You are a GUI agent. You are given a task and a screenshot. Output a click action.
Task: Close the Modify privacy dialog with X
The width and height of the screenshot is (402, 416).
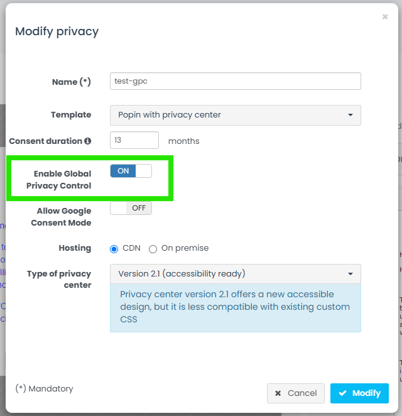pyautogui.click(x=385, y=17)
